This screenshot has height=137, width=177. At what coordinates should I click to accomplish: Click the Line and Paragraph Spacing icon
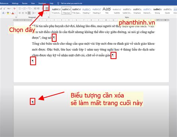(33, 13)
